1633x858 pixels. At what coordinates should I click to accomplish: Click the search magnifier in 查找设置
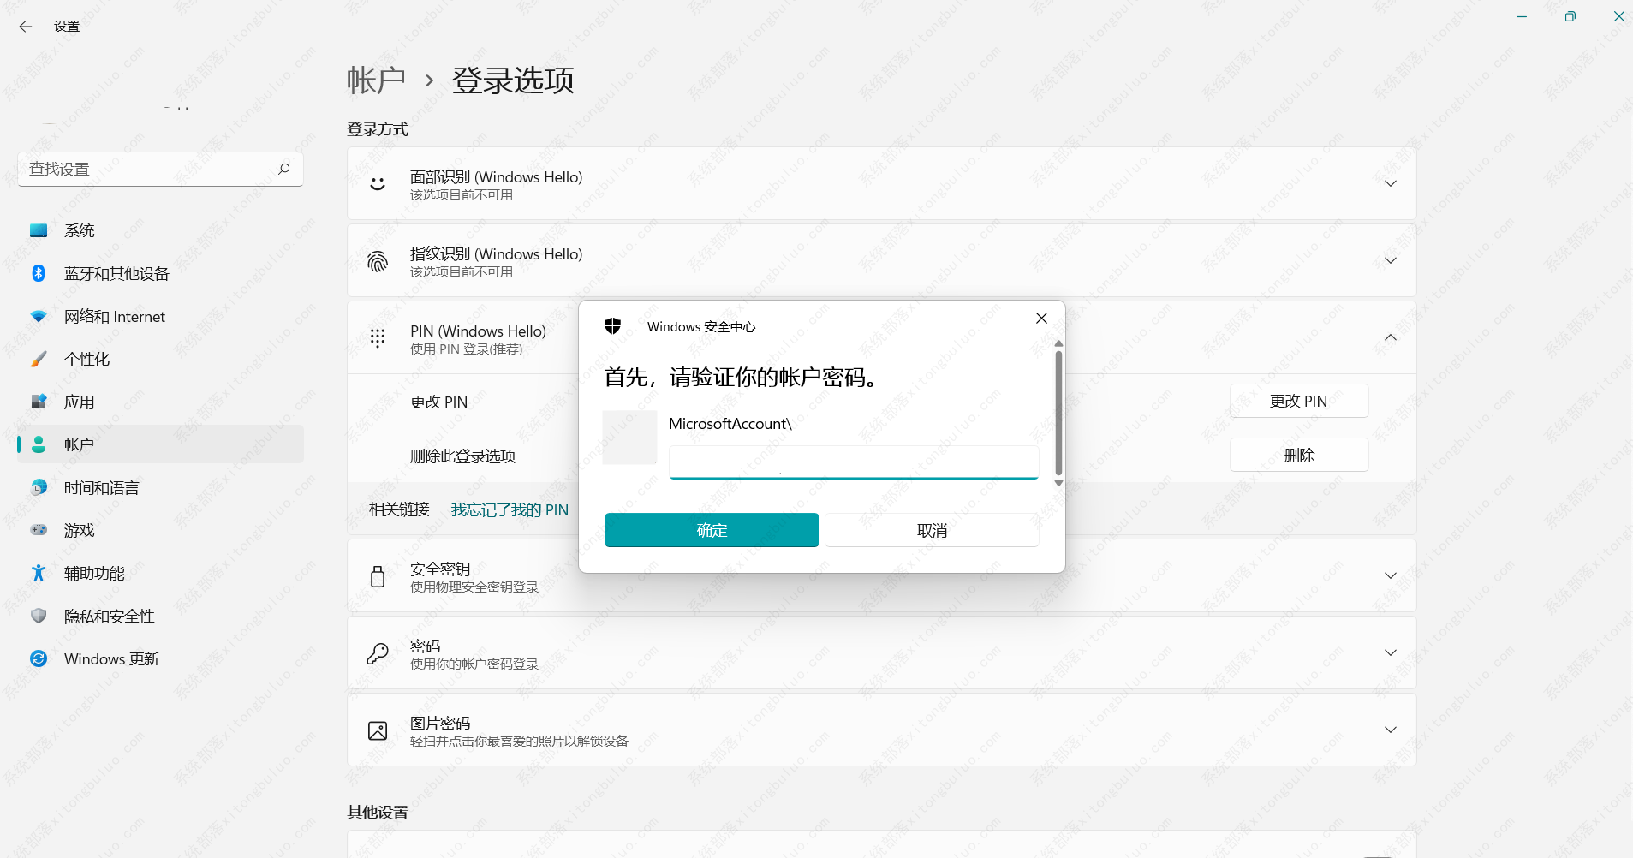pyautogui.click(x=284, y=169)
